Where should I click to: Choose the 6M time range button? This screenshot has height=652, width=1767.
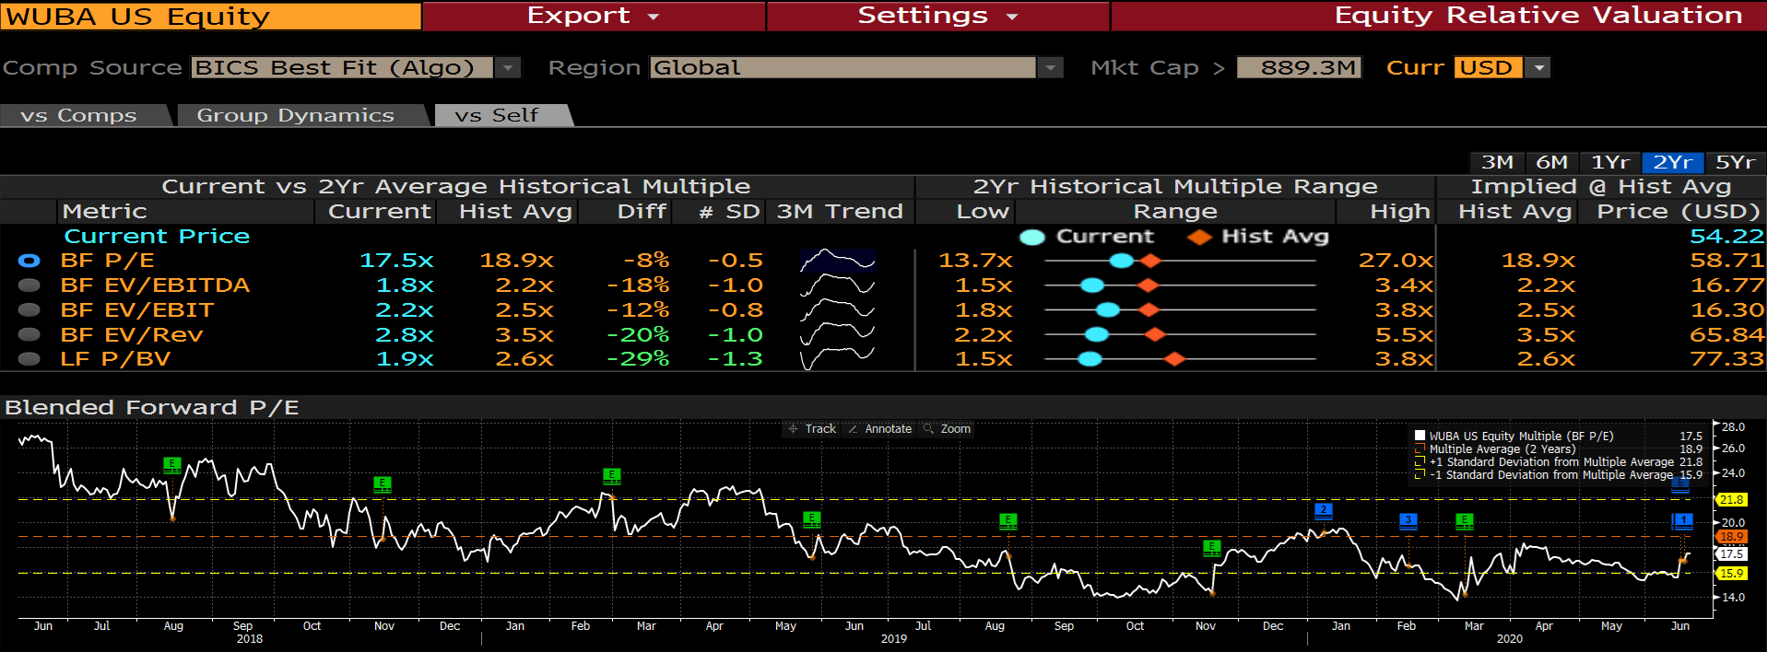tap(1551, 162)
